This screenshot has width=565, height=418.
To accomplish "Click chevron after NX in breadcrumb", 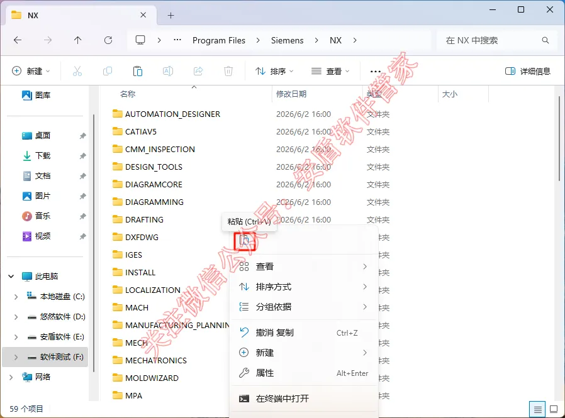I will 355,40.
